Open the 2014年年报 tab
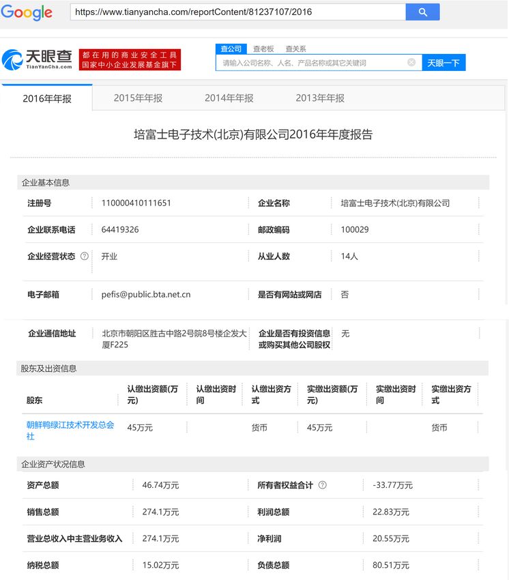Screen dimensions: 509x580 pyautogui.click(x=229, y=98)
